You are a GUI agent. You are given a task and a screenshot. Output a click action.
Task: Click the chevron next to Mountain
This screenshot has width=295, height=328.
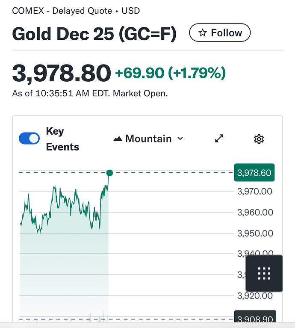click(180, 139)
